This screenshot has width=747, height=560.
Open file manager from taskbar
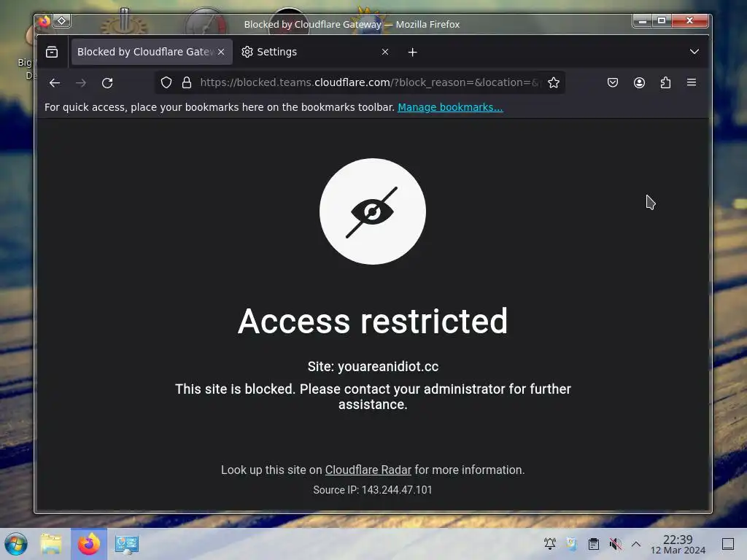(51, 544)
